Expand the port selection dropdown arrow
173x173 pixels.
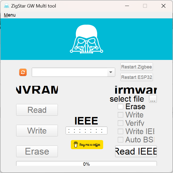click(111, 72)
